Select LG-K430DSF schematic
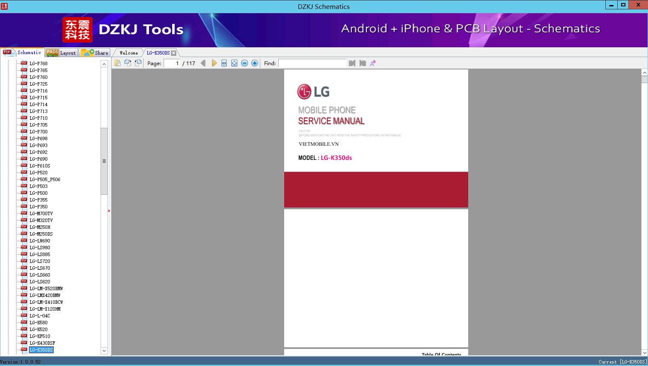The width and height of the screenshot is (648, 366). tap(42, 343)
